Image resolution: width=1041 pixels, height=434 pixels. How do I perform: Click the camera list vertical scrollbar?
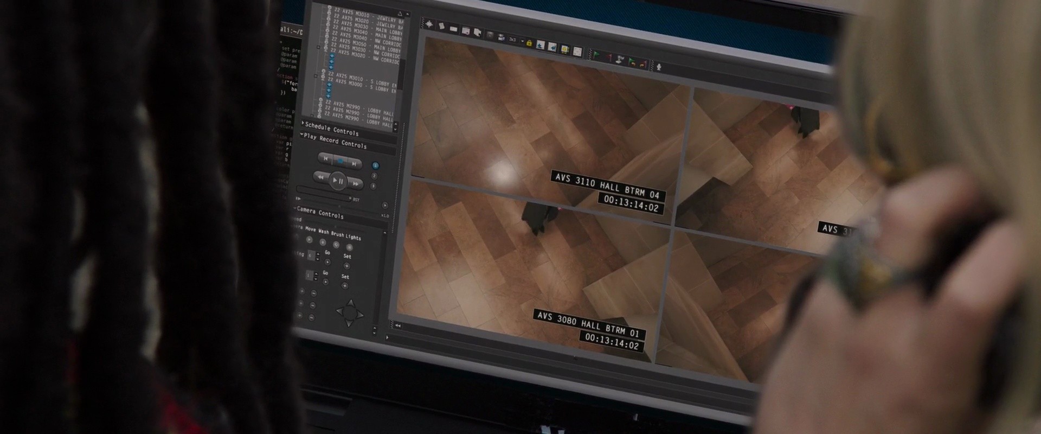[x=401, y=73]
